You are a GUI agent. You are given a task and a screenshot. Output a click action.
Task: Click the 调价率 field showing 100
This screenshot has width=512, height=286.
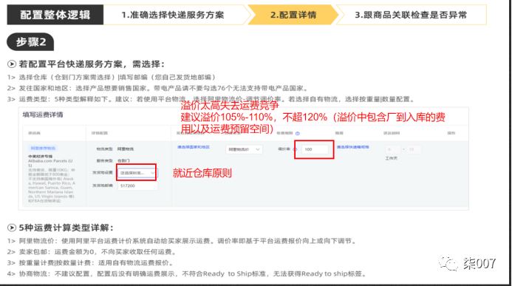(x=315, y=149)
